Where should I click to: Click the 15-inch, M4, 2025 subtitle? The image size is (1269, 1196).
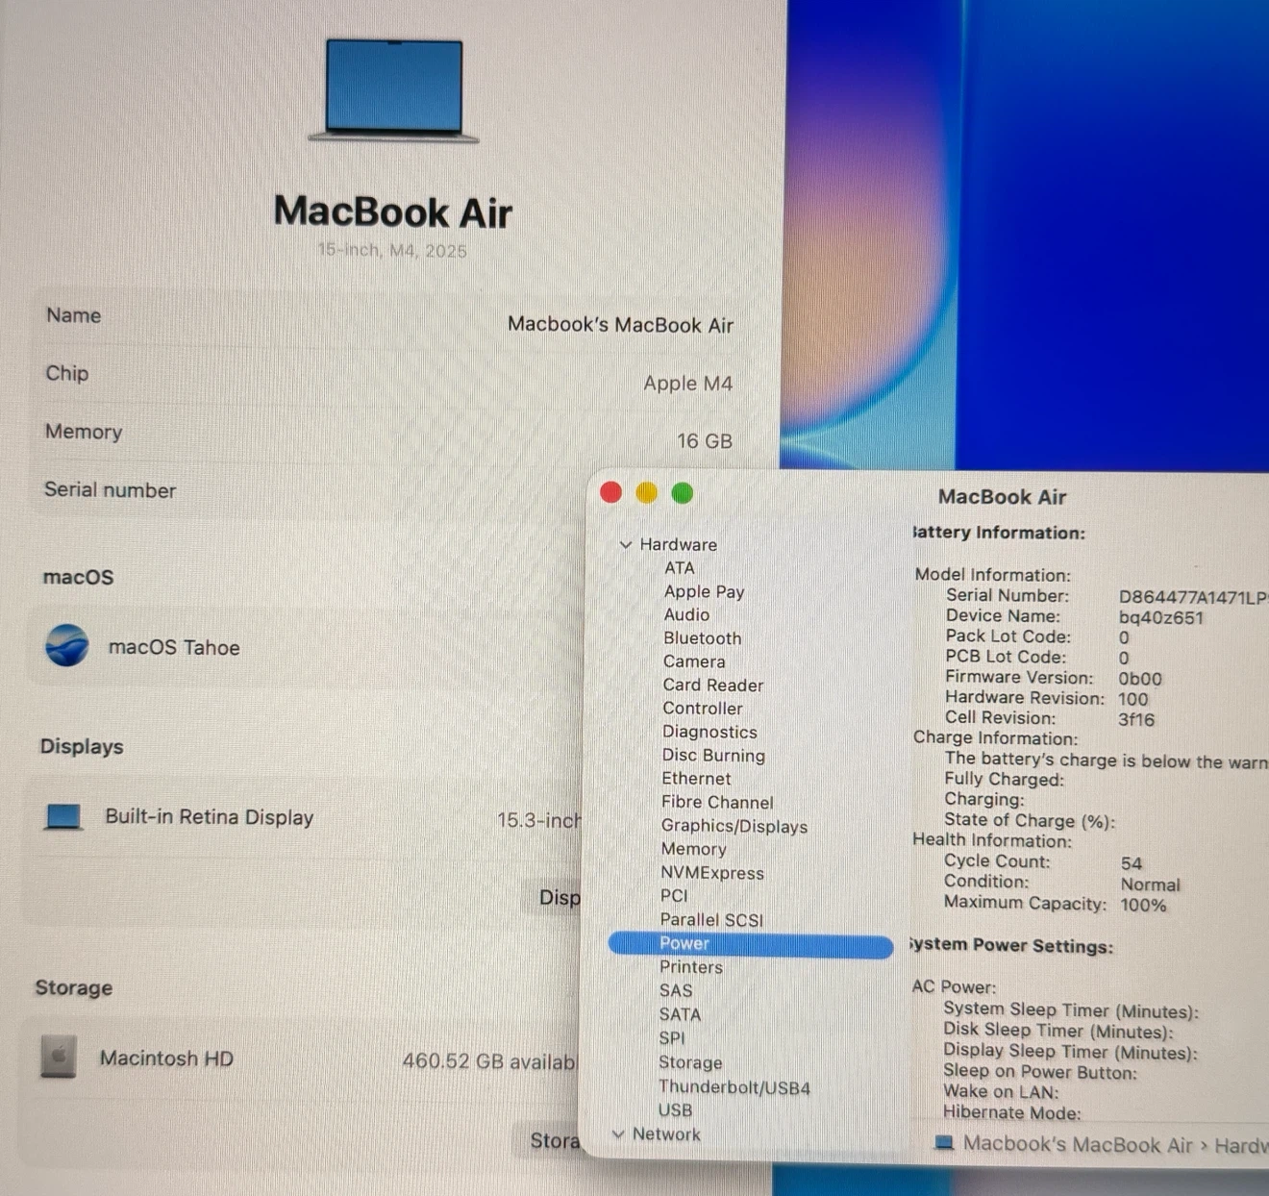tap(392, 250)
